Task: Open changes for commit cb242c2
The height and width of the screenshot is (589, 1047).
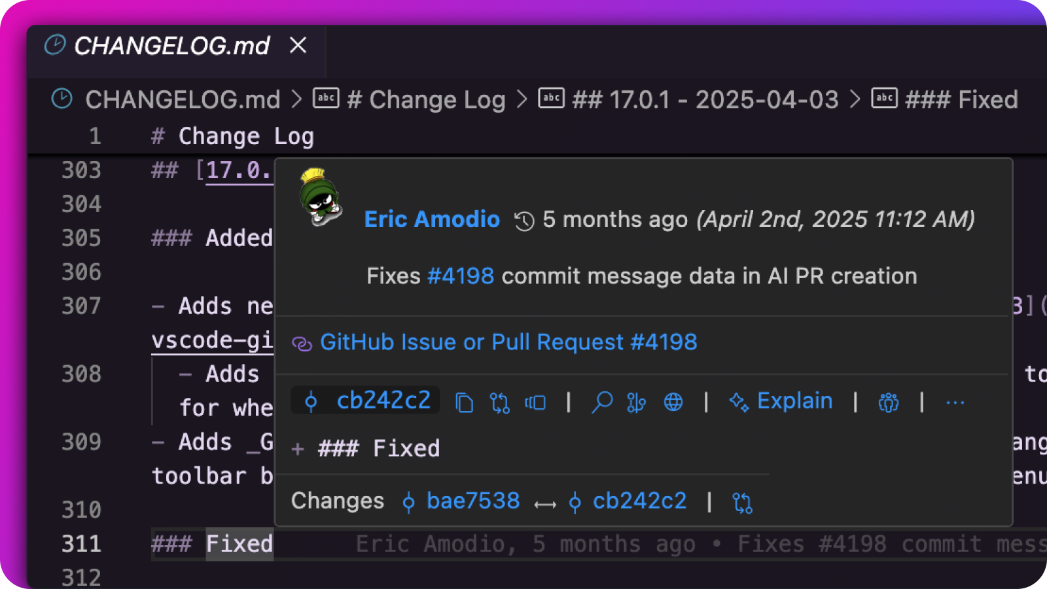Action: (499, 402)
